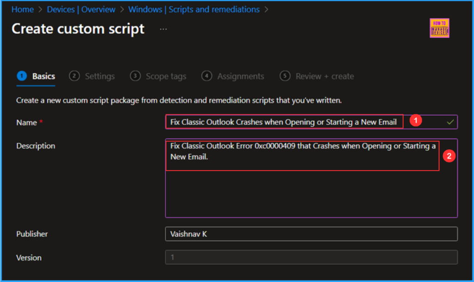Go to Devices | Overview breadcrumb

[81, 9]
